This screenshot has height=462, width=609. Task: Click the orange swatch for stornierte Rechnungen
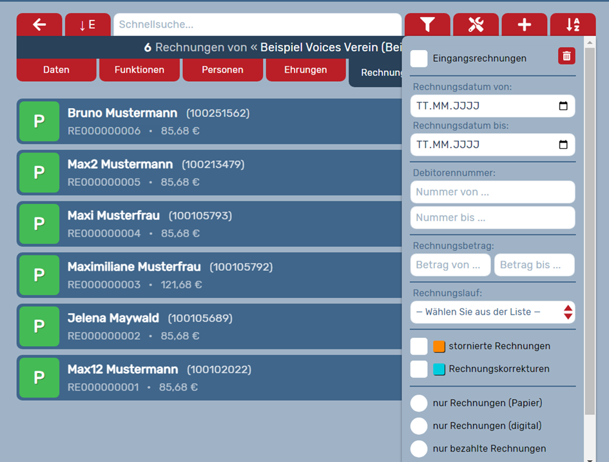439,346
